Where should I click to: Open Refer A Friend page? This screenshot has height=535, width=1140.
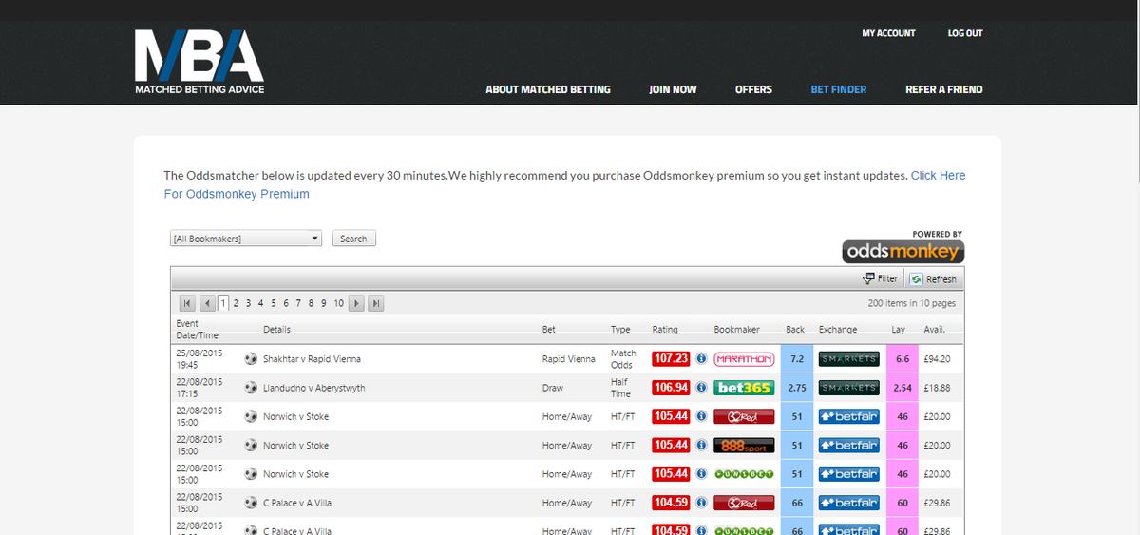(944, 89)
